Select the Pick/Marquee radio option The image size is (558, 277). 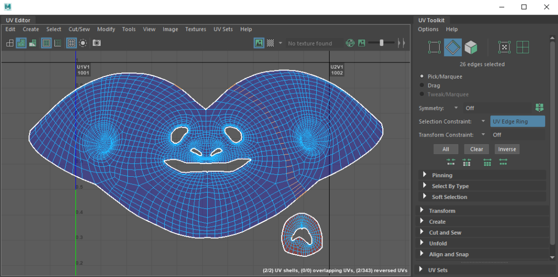point(422,76)
